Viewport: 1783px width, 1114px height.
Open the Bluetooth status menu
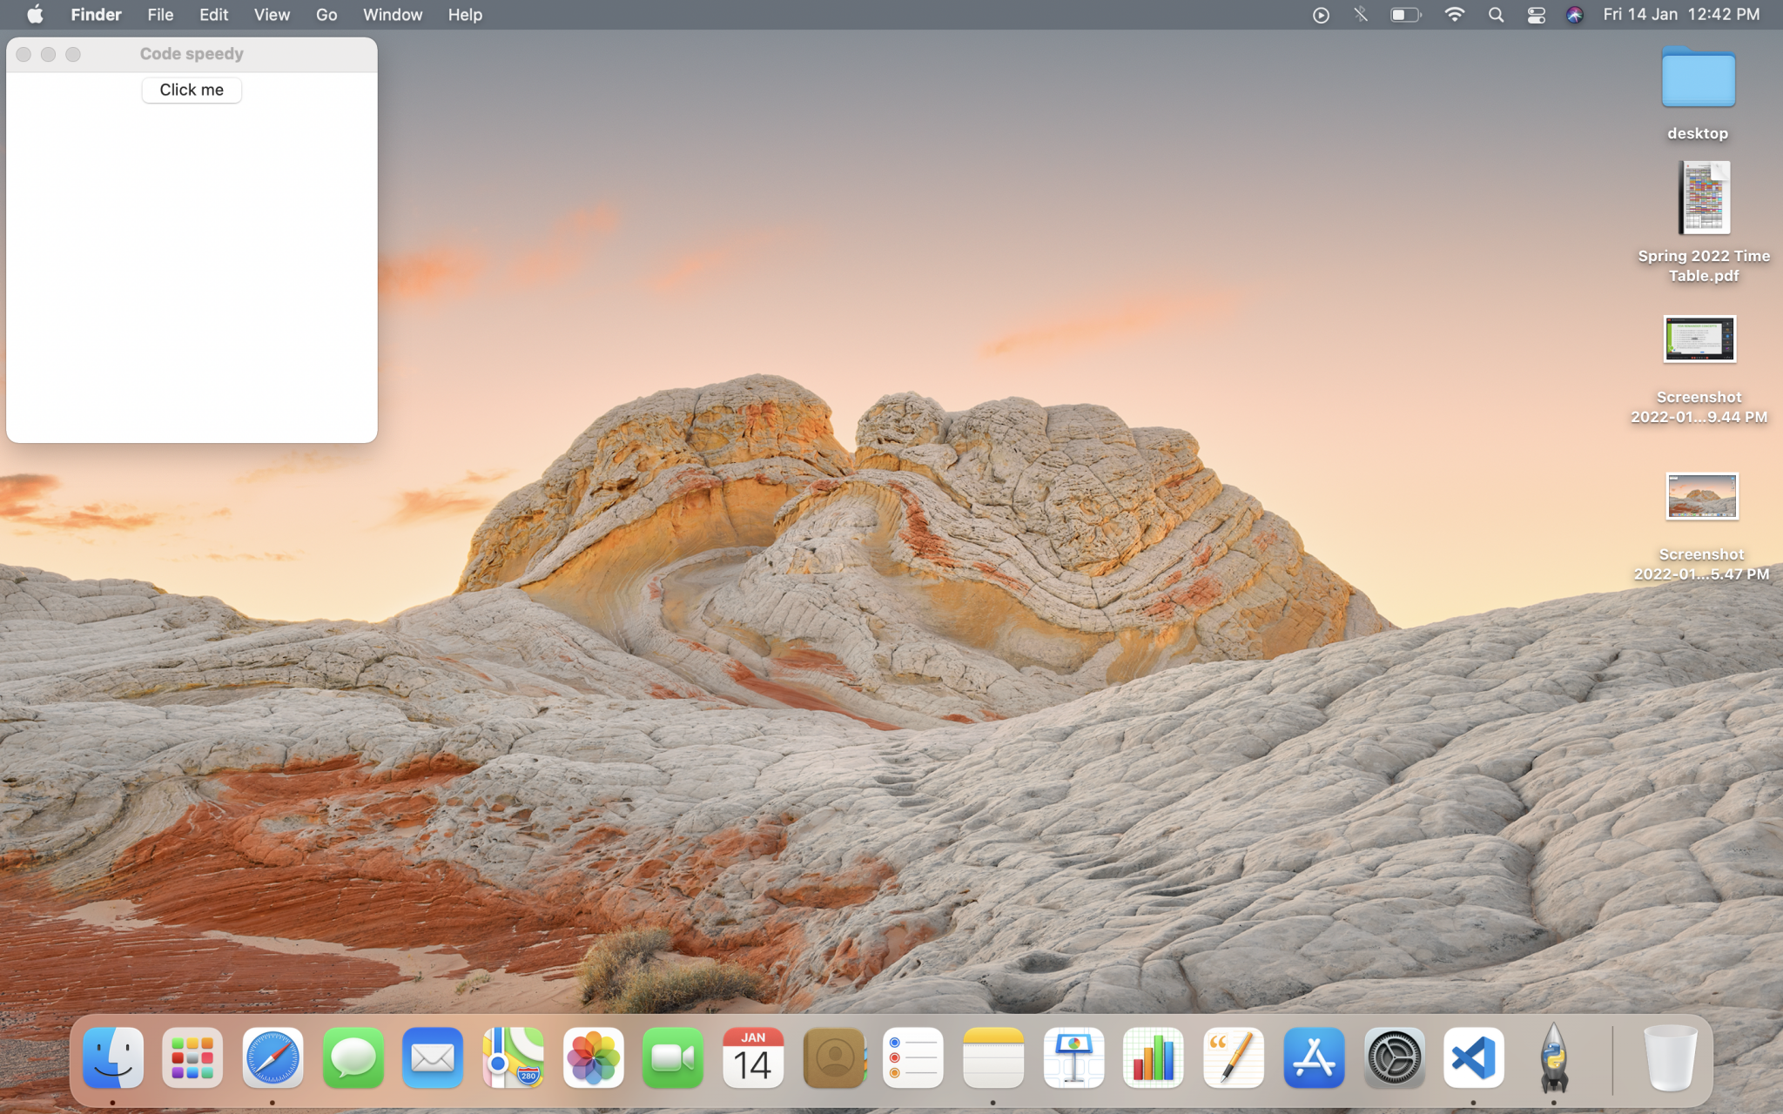tap(1361, 15)
